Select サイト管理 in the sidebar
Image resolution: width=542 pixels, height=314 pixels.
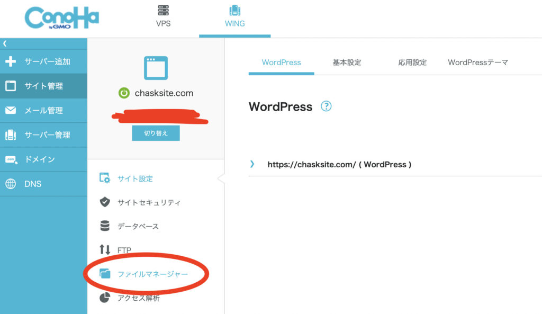pos(43,86)
